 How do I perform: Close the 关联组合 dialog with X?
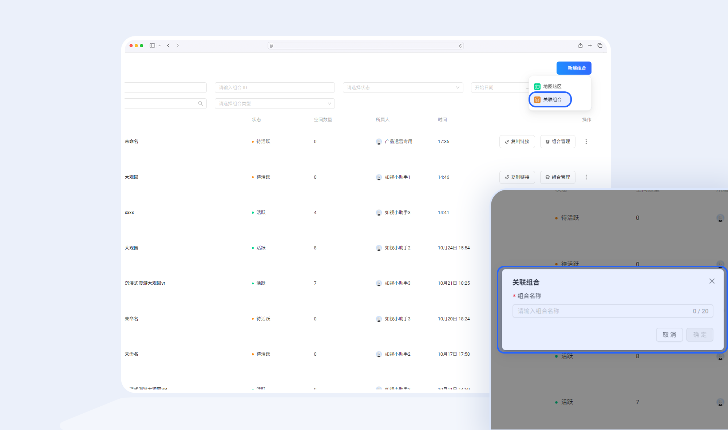pyautogui.click(x=712, y=281)
